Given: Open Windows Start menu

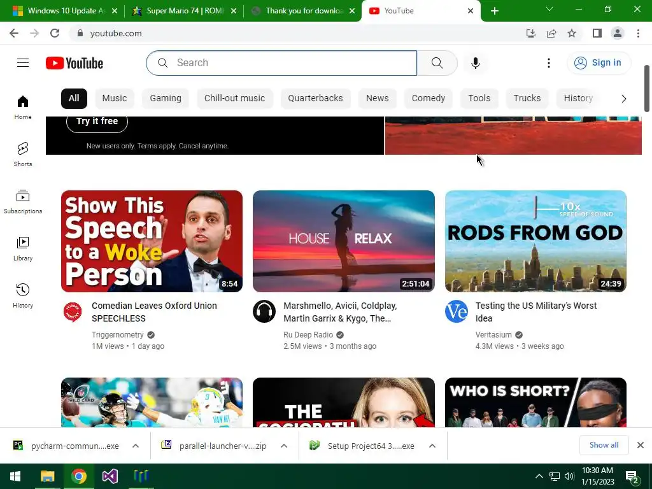Looking at the screenshot, I should [x=15, y=476].
